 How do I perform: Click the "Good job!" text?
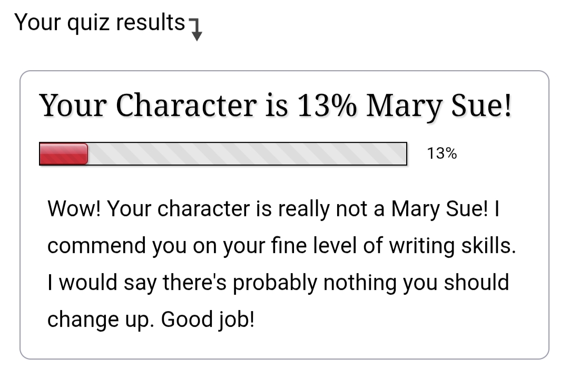208,320
